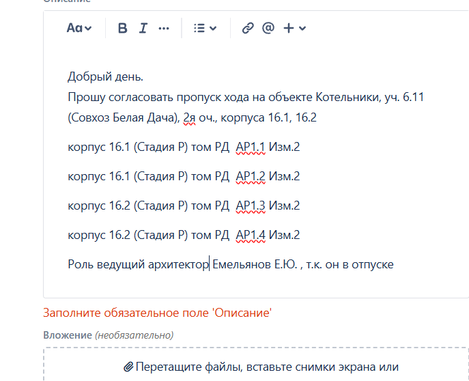Click line starting 'Прошу согласовать пропуск хода'
The image size is (469, 381).
[x=246, y=97]
